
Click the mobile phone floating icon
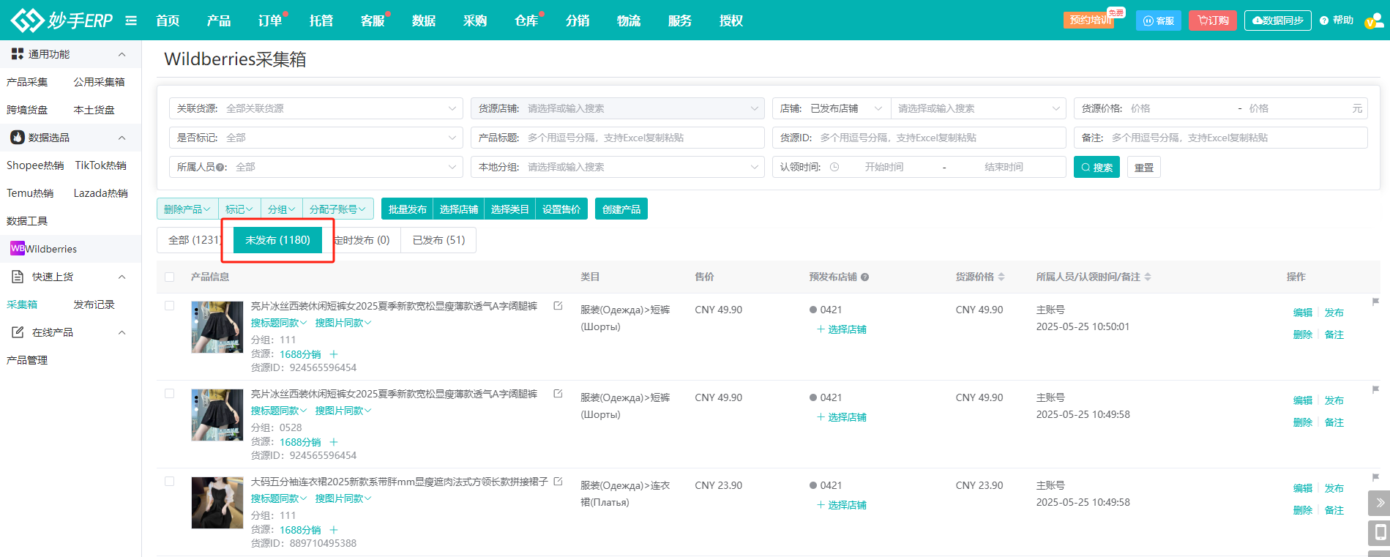1379,533
